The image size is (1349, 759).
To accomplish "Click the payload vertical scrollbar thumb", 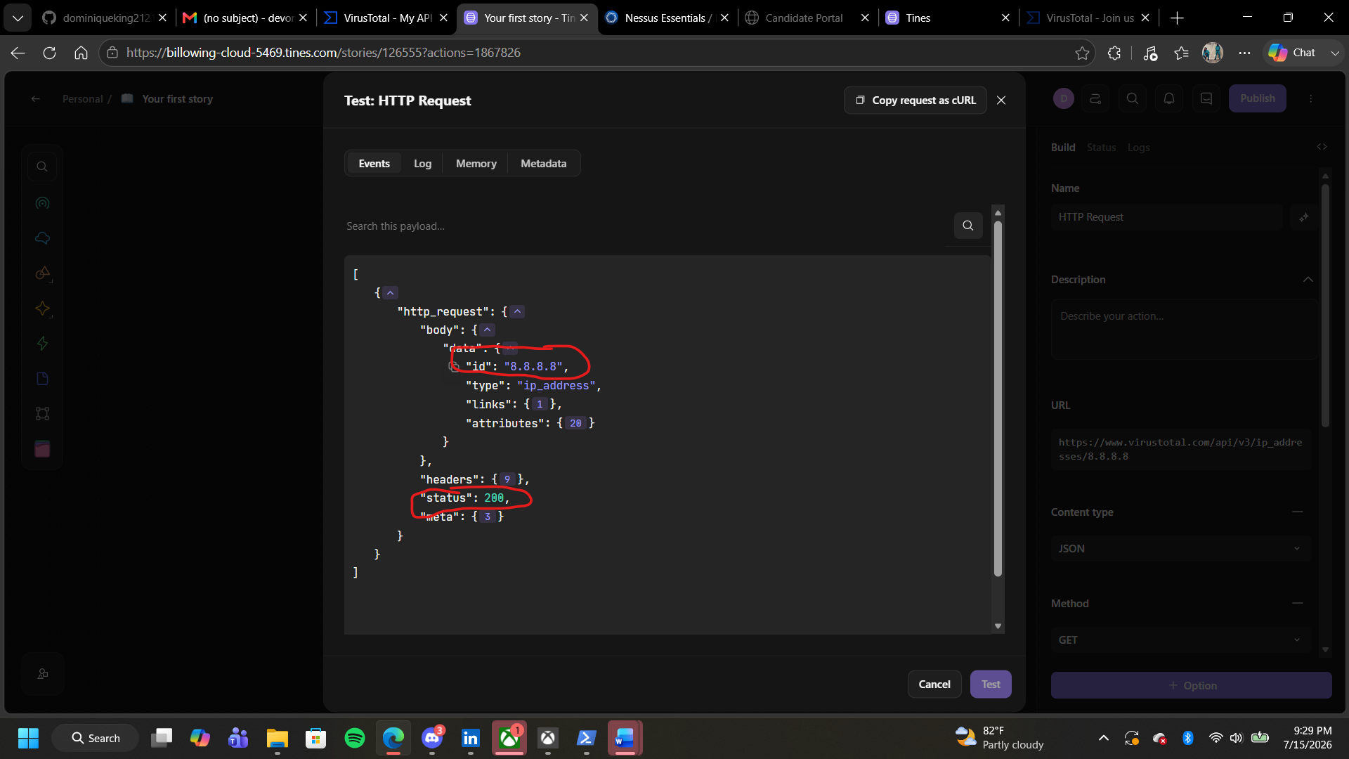I will click(998, 398).
